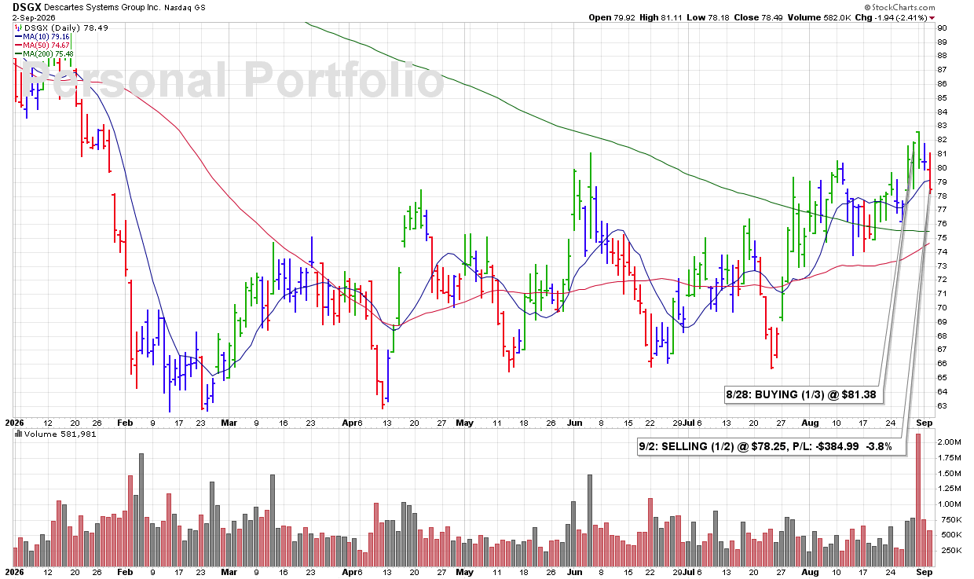Click the 2.00M volume axis label
This screenshot has height=579, width=974.
click(950, 442)
